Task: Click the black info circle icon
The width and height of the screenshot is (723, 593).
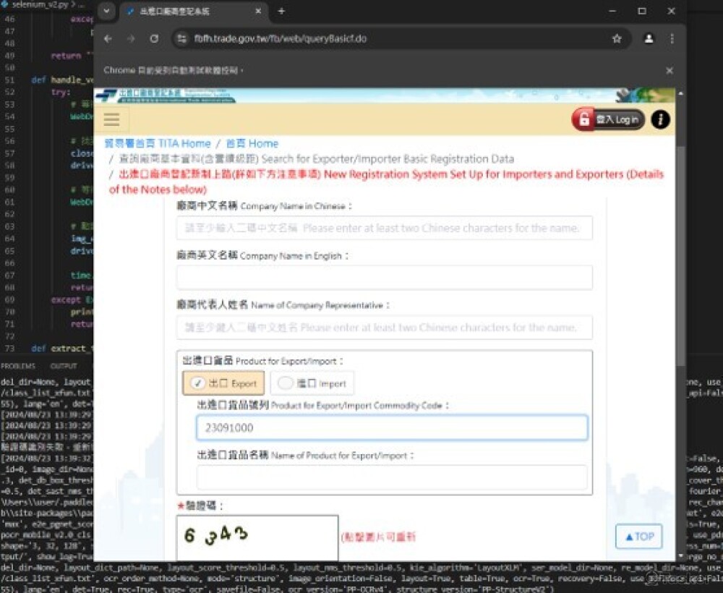Action: (x=660, y=119)
